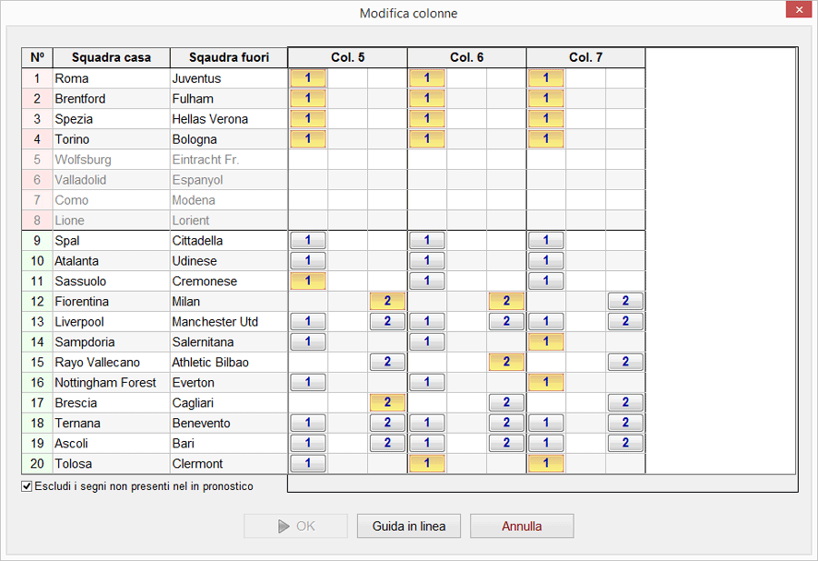This screenshot has height=561, width=818.
Task: Close the Modifica colonne dialog
Action: point(797,11)
